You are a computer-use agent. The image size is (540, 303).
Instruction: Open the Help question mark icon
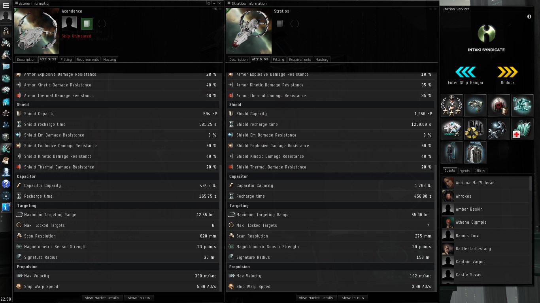pos(6,183)
